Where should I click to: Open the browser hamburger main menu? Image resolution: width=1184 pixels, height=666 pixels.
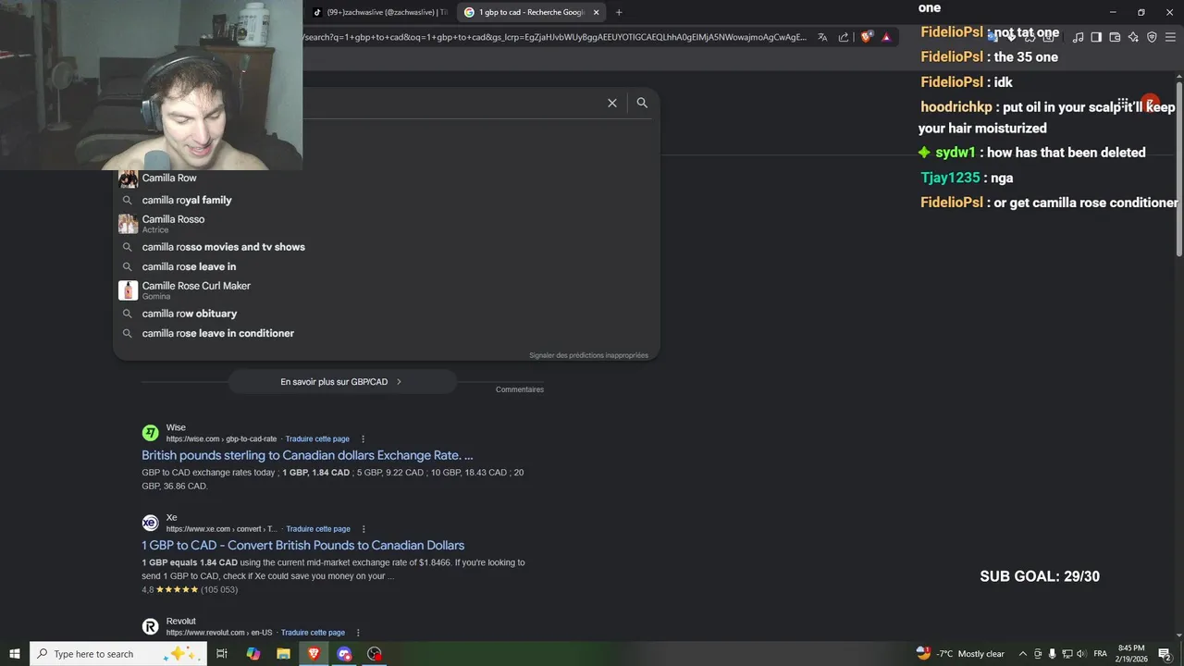(x=1171, y=37)
